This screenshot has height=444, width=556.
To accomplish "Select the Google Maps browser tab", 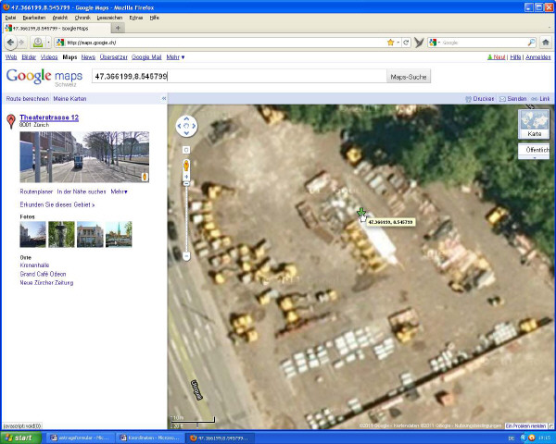I will coord(57,28).
